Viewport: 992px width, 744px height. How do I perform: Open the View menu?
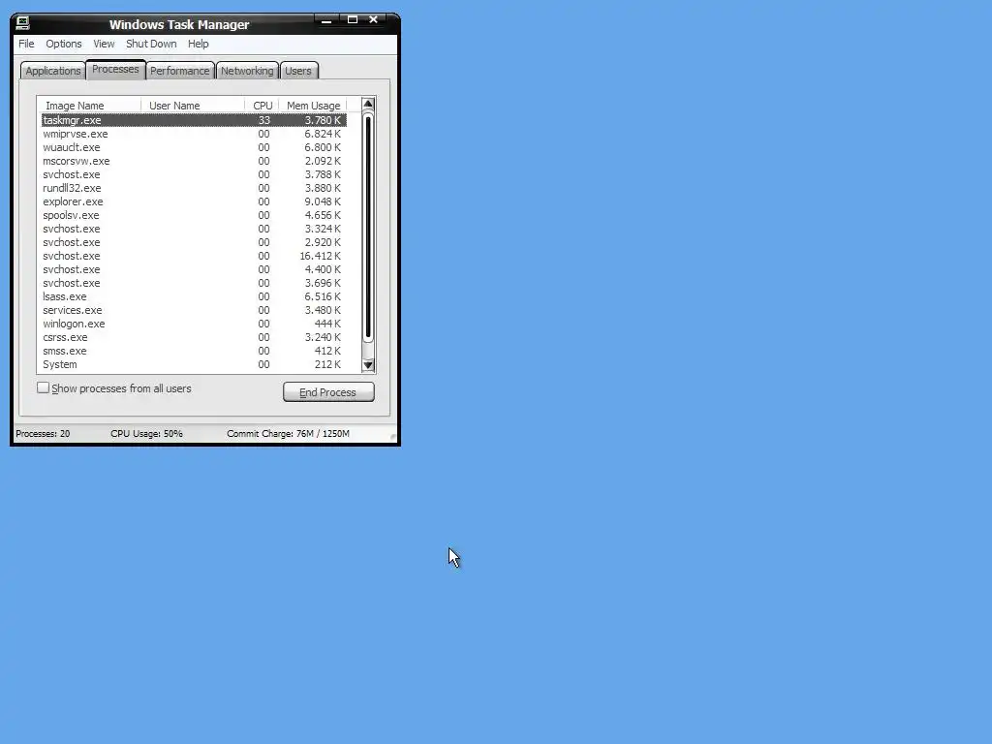(x=104, y=44)
